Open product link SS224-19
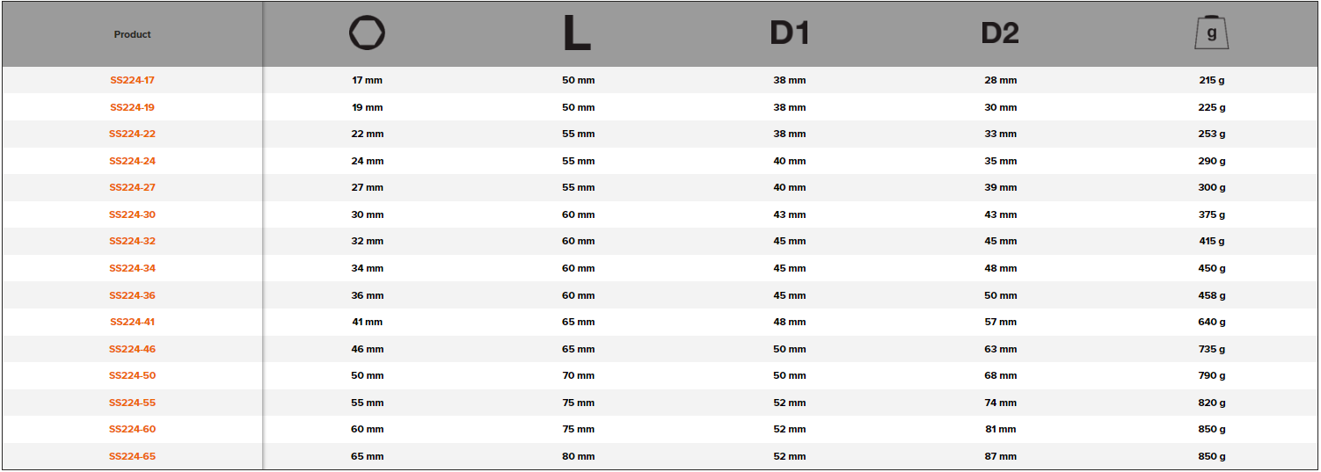The width and height of the screenshot is (1321, 472). tap(132, 107)
